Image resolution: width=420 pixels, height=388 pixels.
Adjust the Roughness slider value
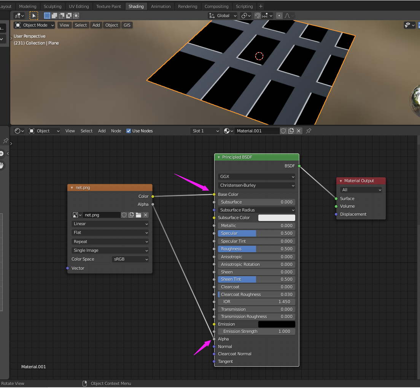point(257,249)
